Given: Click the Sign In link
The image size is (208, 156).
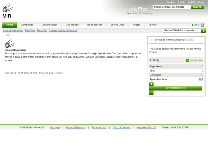Looking at the screenshot, I should [x=181, y=2].
